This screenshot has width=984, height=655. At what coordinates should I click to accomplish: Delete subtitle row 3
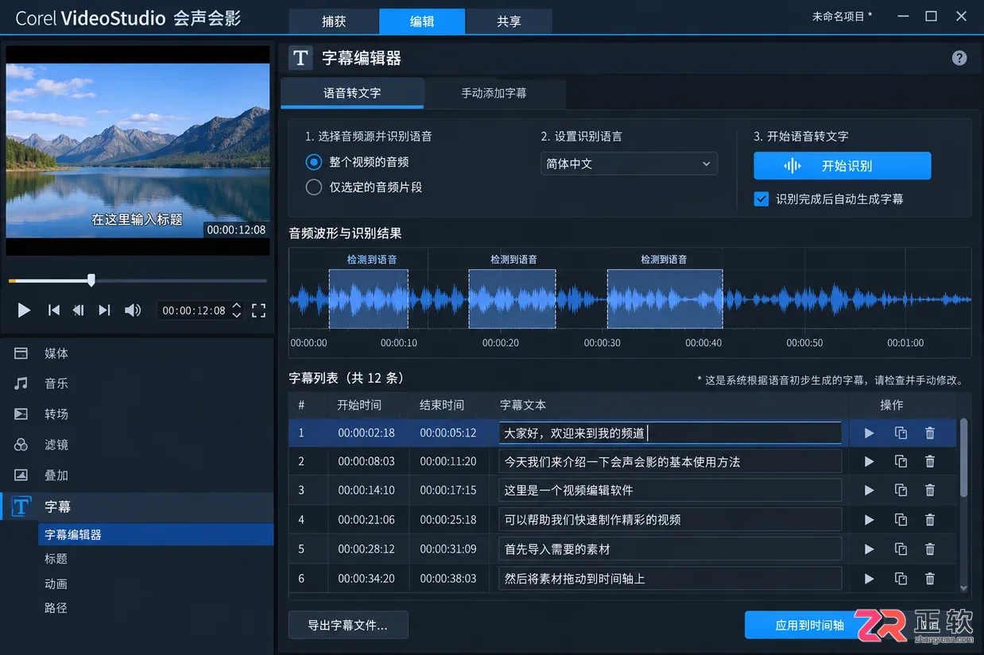point(930,491)
